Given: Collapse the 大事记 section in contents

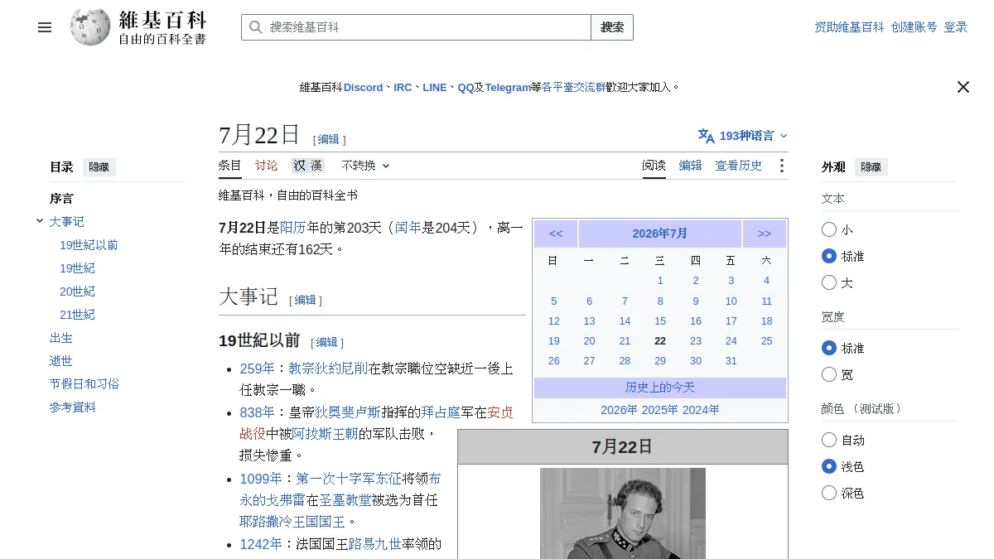Looking at the screenshot, I should [40, 221].
